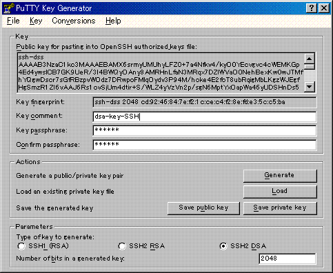
Task: Click 'Type of key to generate:' label
Action: coord(55,237)
